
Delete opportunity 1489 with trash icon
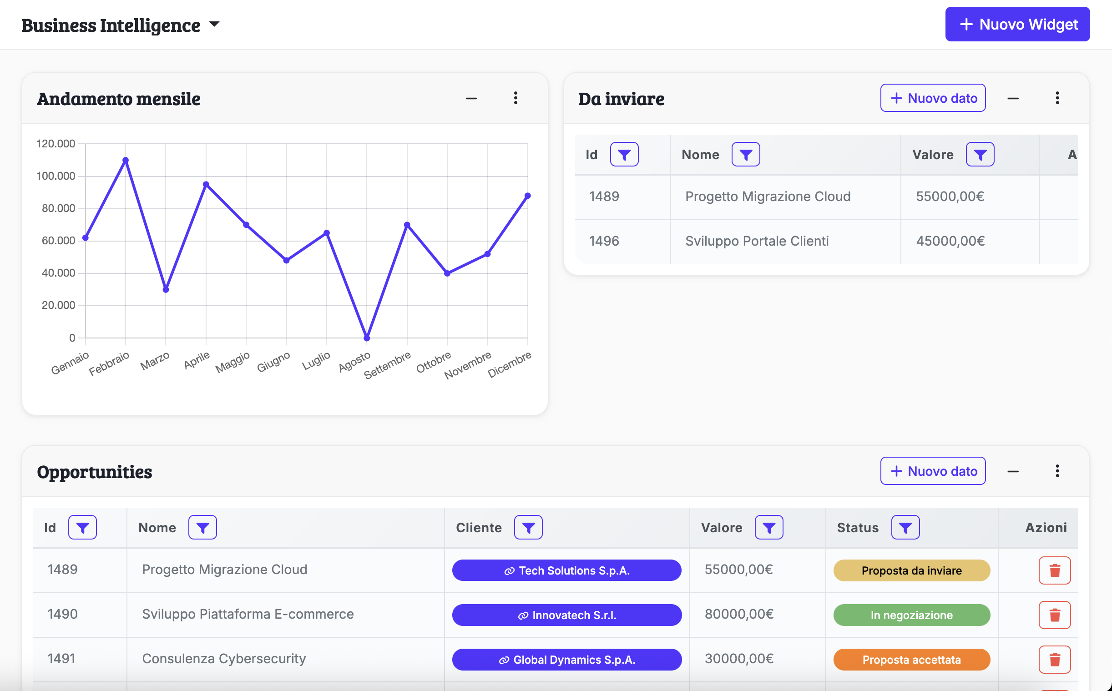(x=1054, y=570)
